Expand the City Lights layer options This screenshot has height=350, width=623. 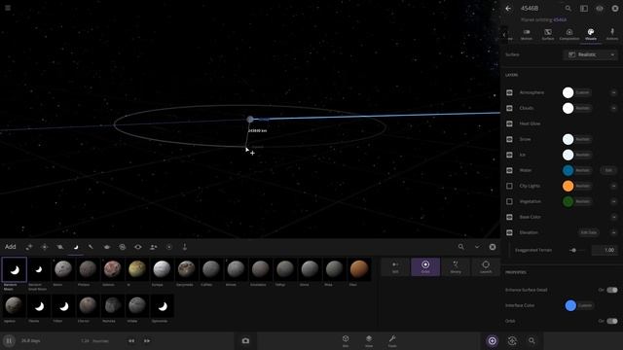614,186
